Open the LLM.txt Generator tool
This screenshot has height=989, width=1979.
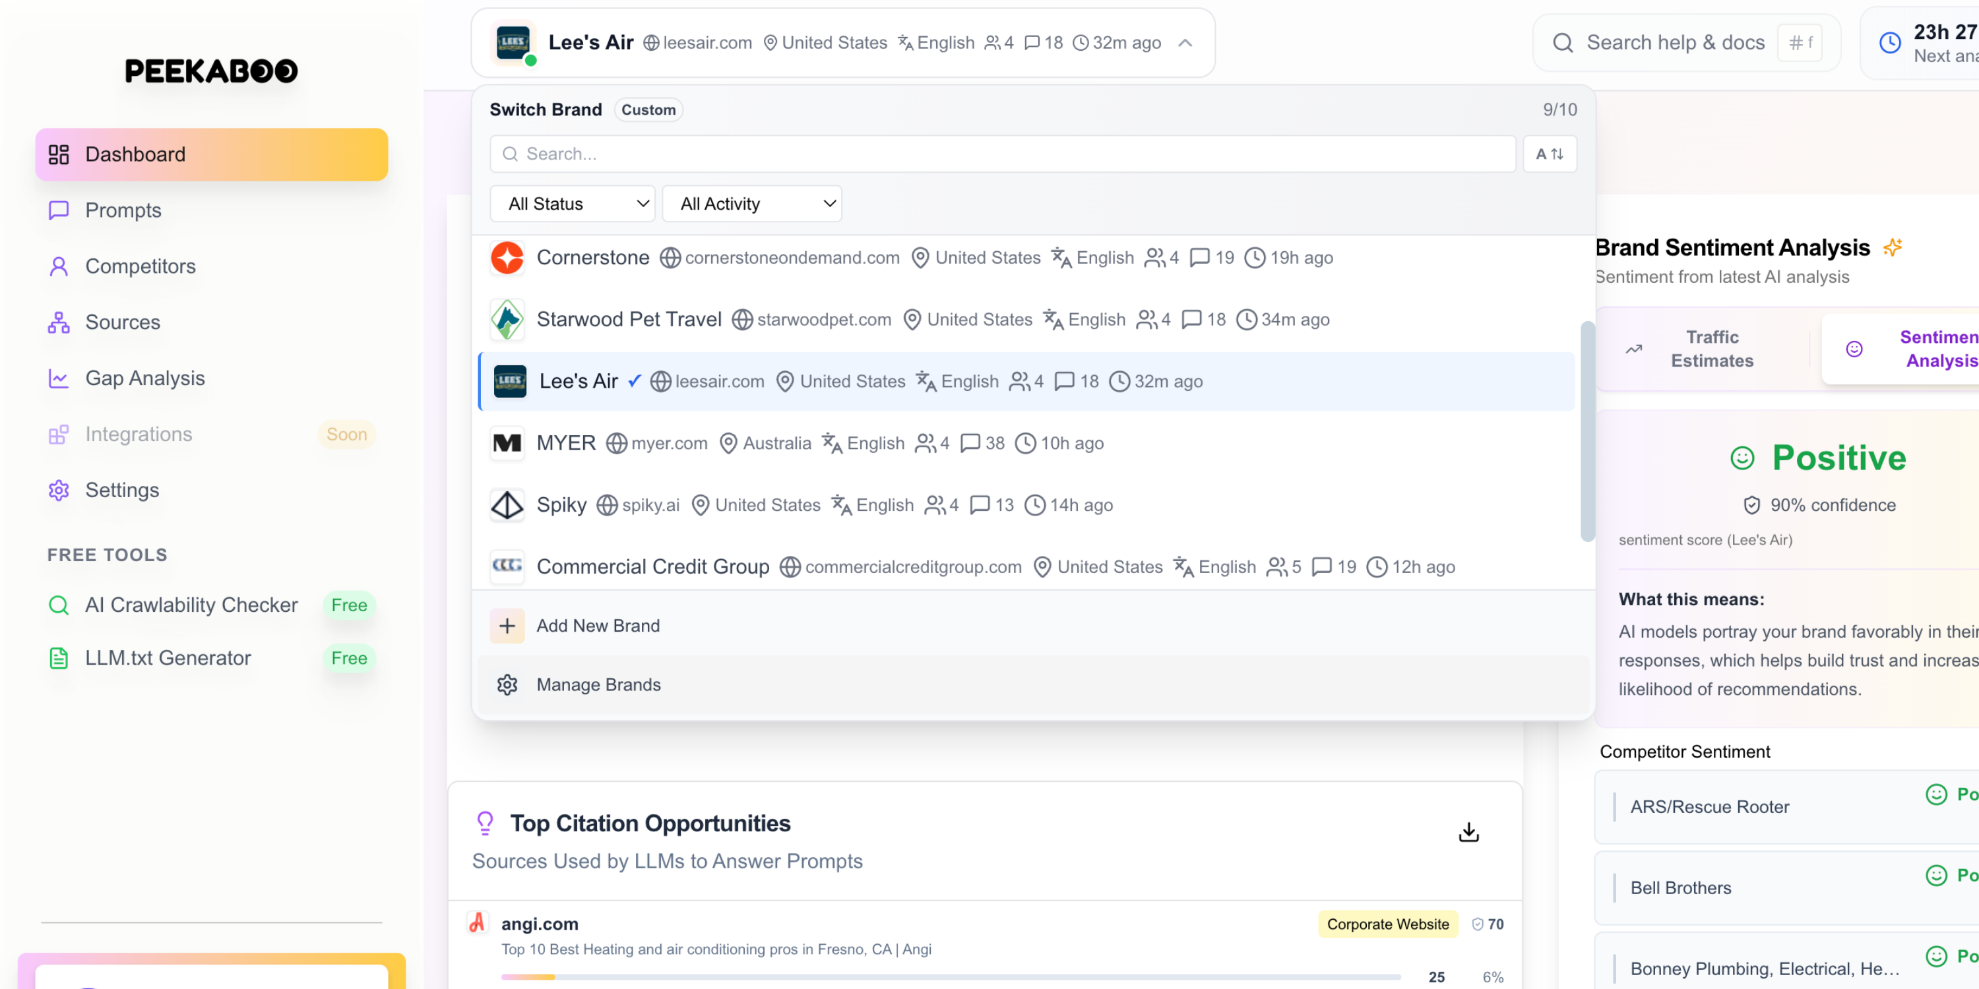tap(211, 658)
